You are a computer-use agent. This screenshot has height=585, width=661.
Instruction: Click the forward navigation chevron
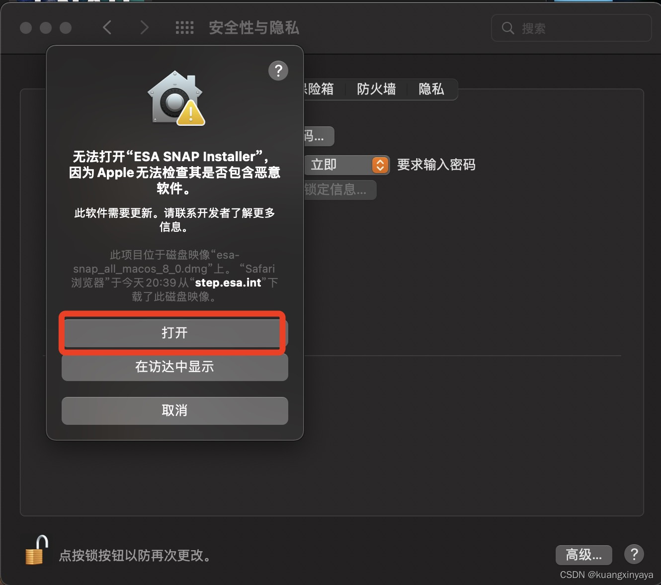click(144, 27)
